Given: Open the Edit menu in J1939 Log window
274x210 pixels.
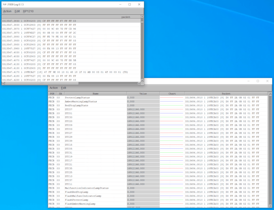Looking at the screenshot, I should pos(17,11).
